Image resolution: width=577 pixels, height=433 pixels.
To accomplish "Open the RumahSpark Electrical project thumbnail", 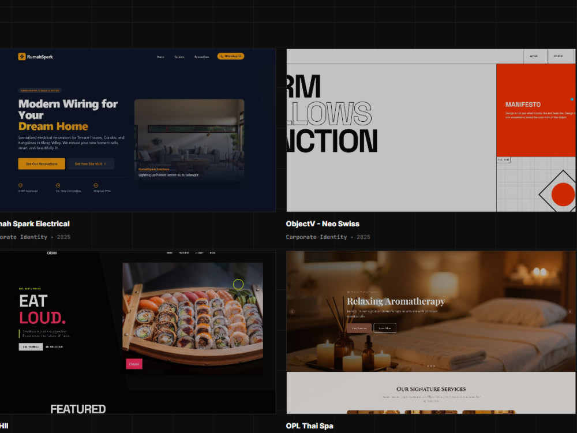I will click(x=138, y=130).
